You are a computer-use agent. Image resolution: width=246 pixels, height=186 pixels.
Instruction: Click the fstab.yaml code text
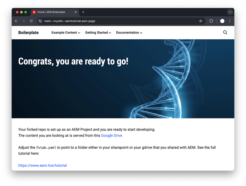tap(46, 148)
